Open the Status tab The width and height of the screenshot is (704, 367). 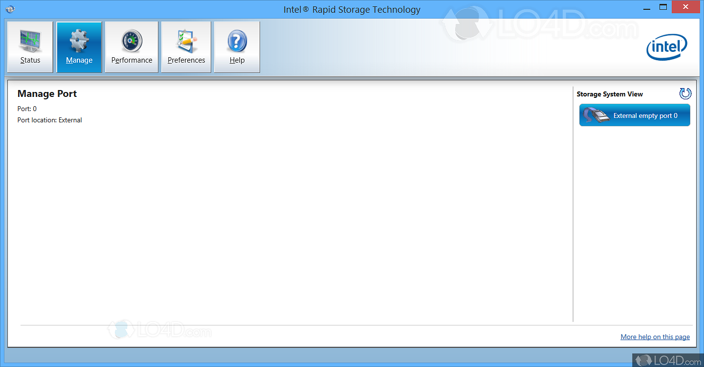pyautogui.click(x=30, y=47)
